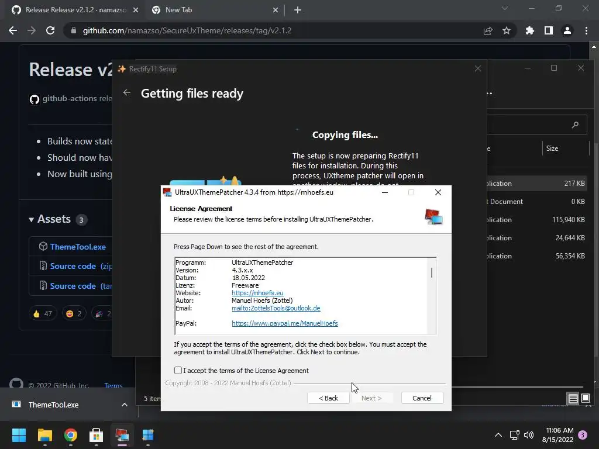
Task: Toggle the Chrome side panel icon
Action: click(549, 30)
